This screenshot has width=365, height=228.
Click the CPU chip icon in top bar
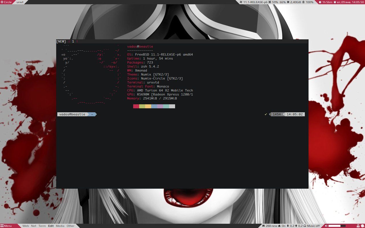tap(270, 2)
